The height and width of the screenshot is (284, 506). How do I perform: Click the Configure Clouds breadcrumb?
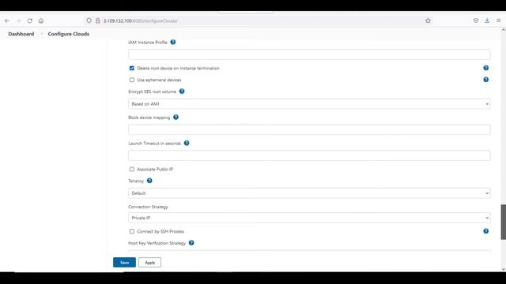tap(69, 34)
